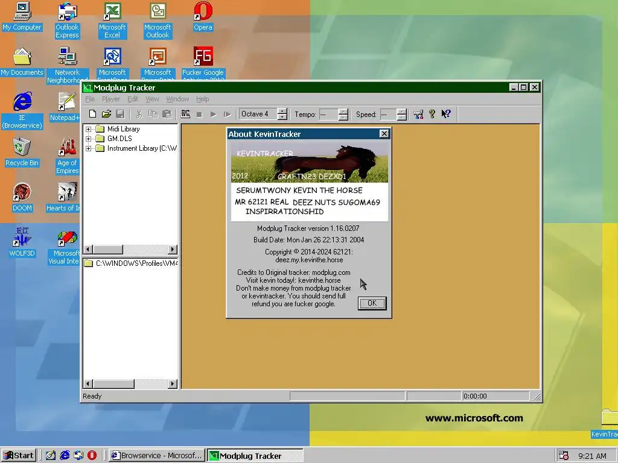The image size is (618, 463).
Task: Close the About KevinTracker dialog
Action: tap(384, 134)
